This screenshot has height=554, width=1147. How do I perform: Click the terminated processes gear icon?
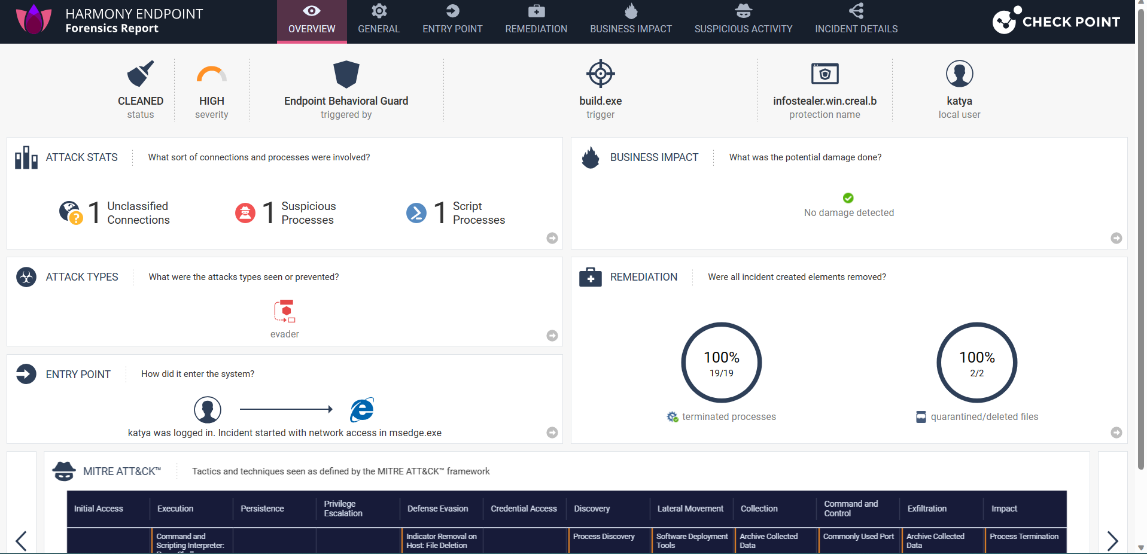click(x=673, y=416)
